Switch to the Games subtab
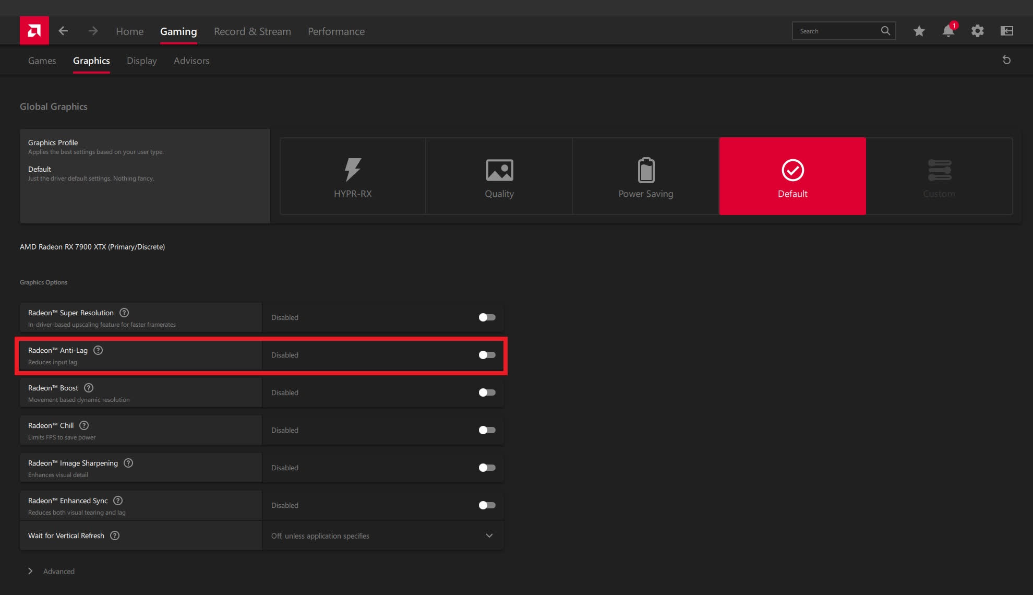 pyautogui.click(x=42, y=61)
